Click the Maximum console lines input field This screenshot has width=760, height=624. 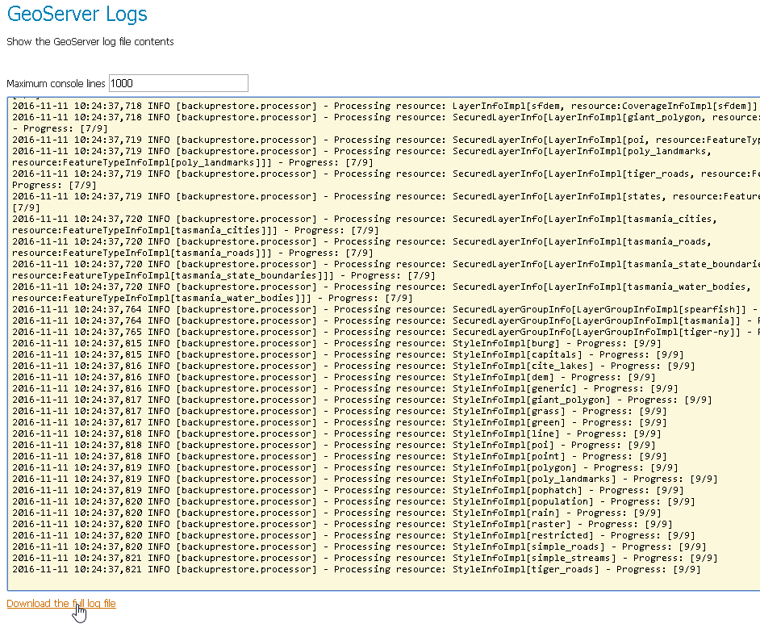click(177, 82)
